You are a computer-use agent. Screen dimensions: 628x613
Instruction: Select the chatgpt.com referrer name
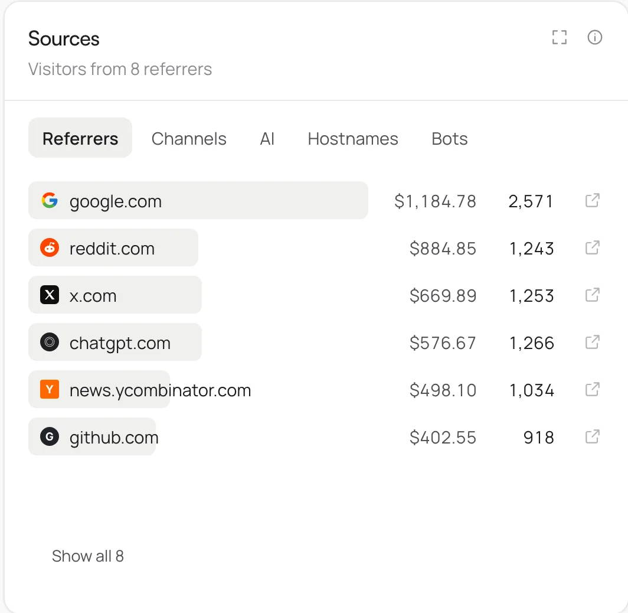click(120, 343)
